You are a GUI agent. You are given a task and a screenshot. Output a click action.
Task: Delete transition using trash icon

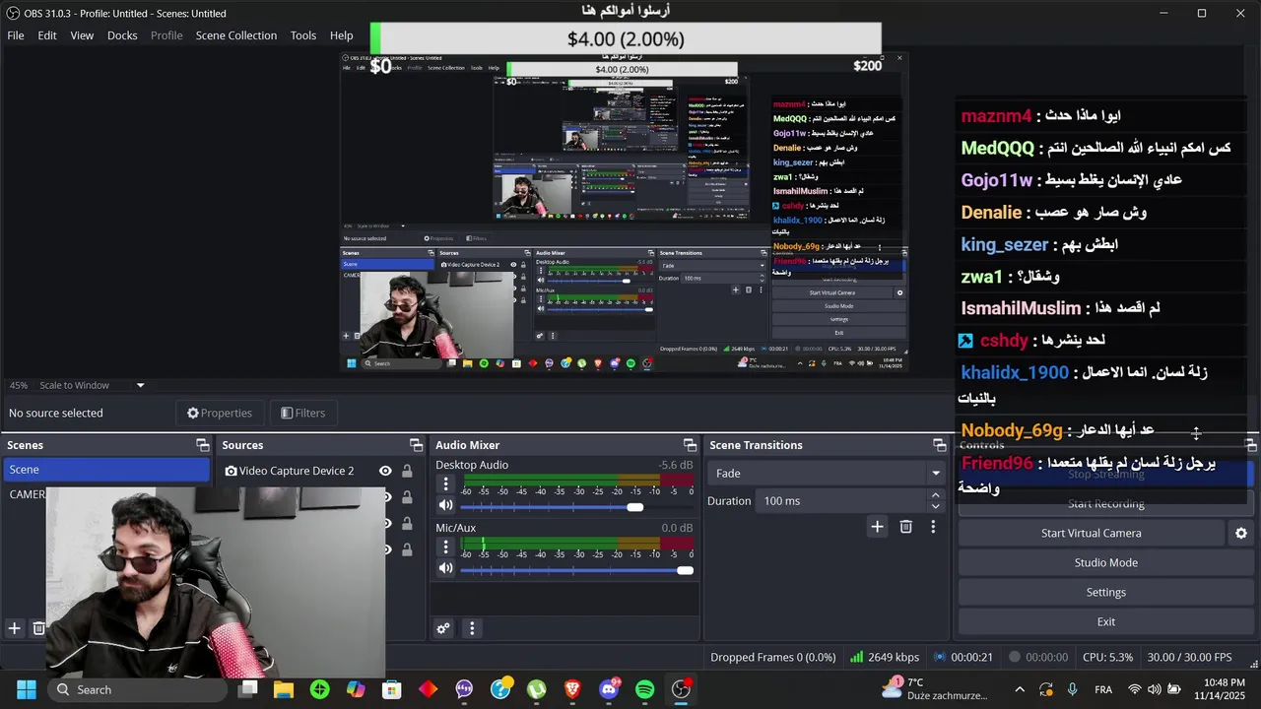coord(905,527)
